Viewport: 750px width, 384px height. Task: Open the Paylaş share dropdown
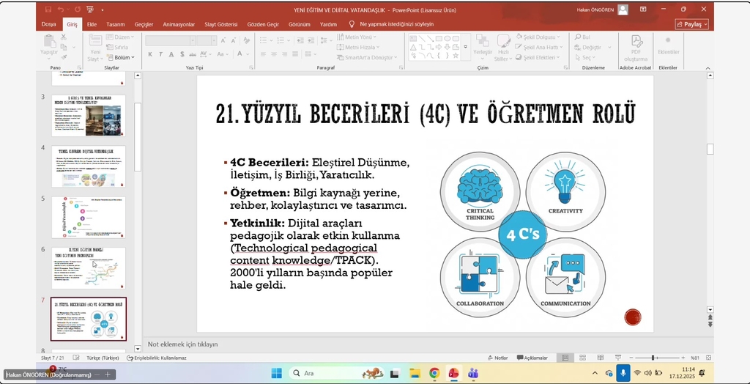[691, 24]
